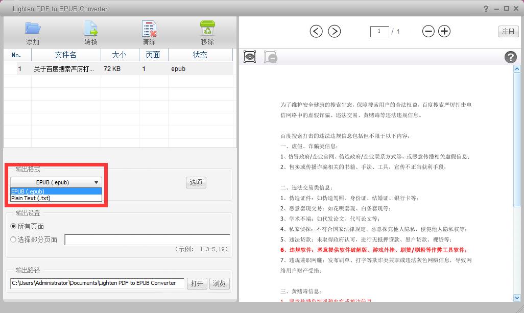Select the 选择部分页面 radio button
524x313 pixels.
14,239
